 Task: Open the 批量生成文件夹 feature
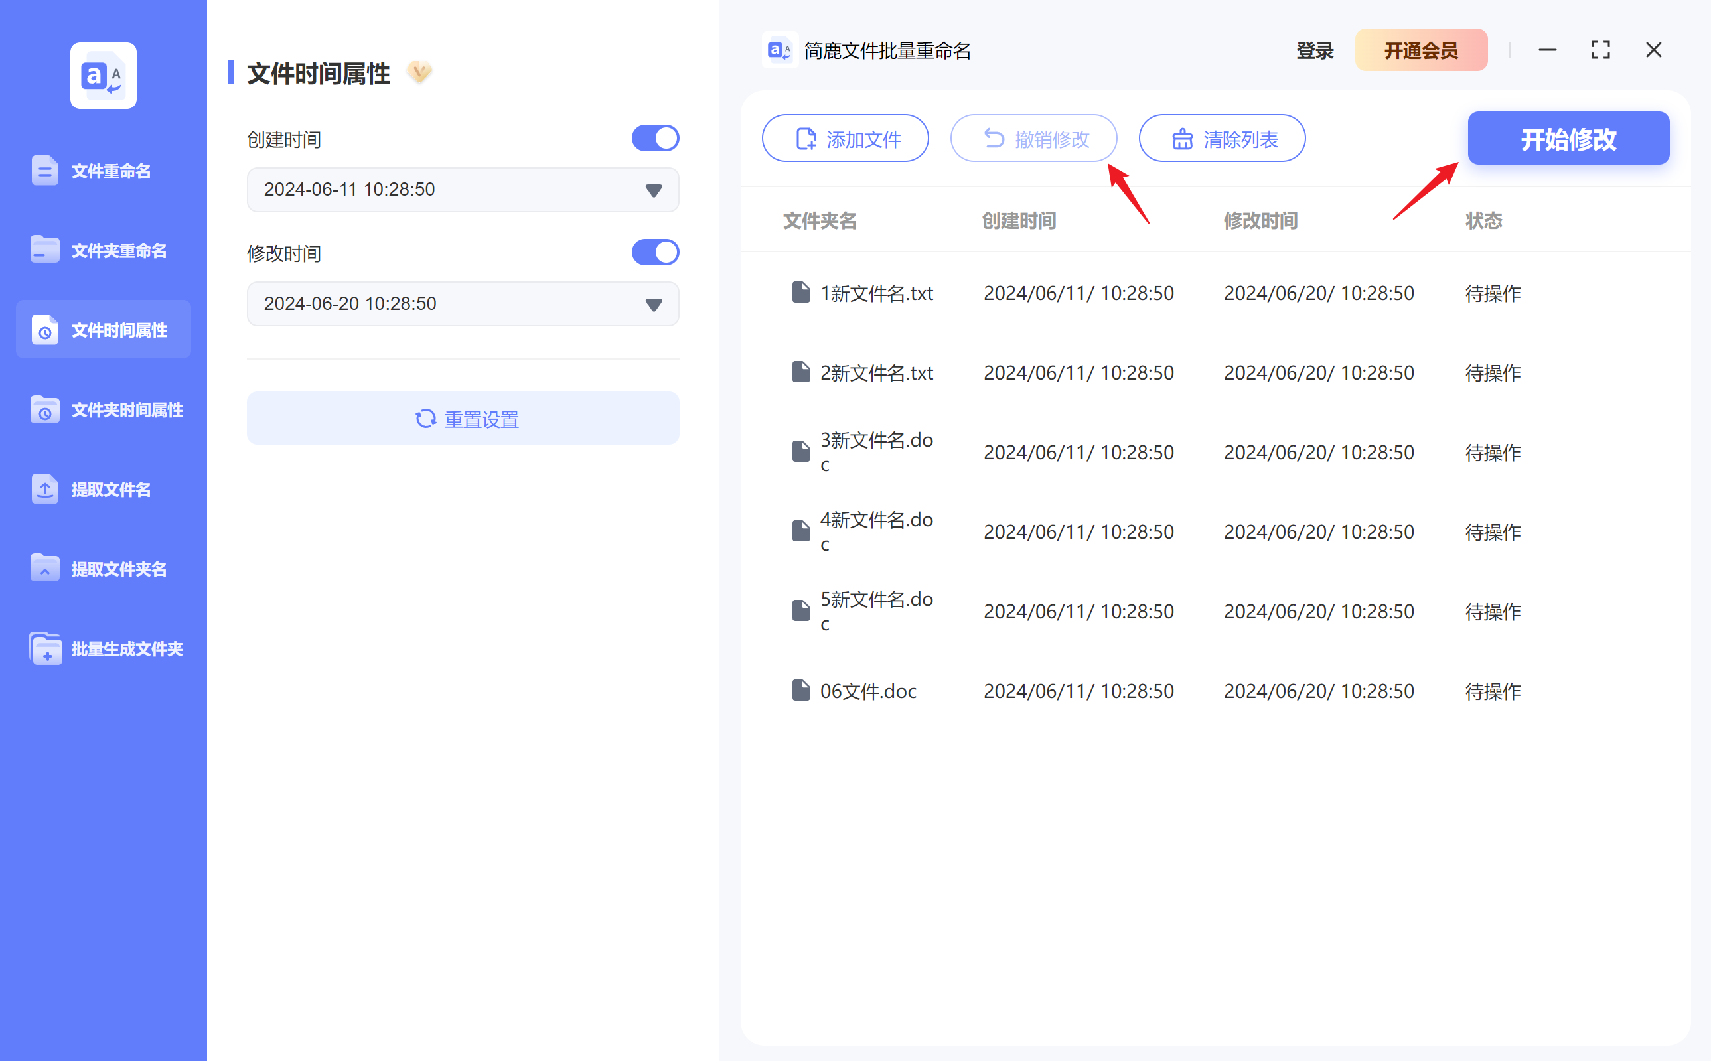[127, 648]
